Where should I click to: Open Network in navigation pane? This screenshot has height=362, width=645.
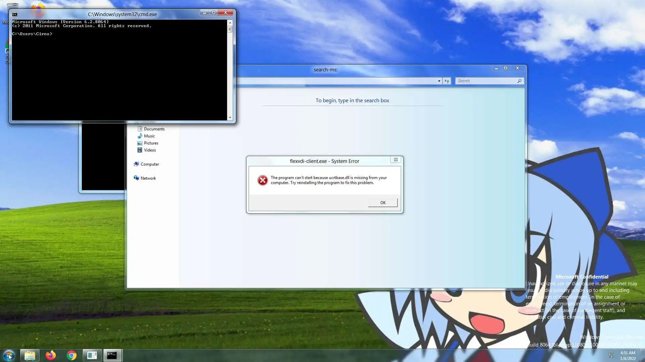coord(148,178)
